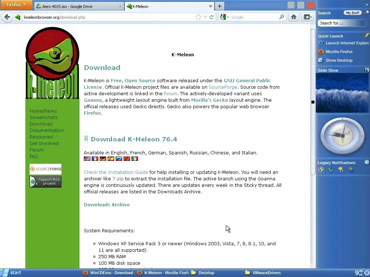Expand the sidebar options arrow at top right
The width and height of the screenshot is (370, 277).
click(x=367, y=4)
